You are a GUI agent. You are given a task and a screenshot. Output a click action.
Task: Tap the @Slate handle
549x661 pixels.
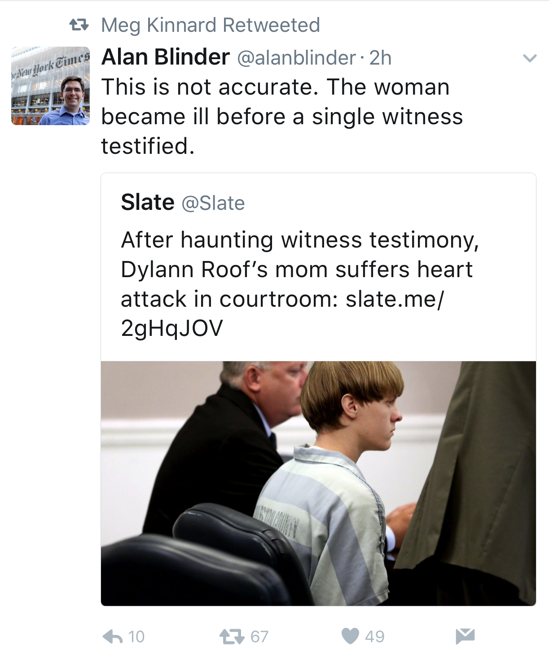tap(213, 204)
